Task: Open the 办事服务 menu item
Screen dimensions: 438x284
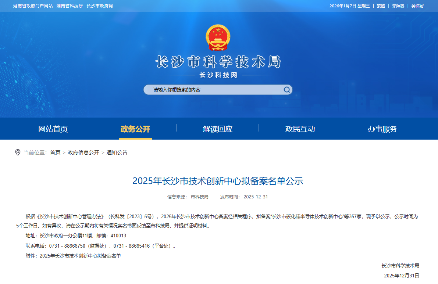Action: [382, 129]
